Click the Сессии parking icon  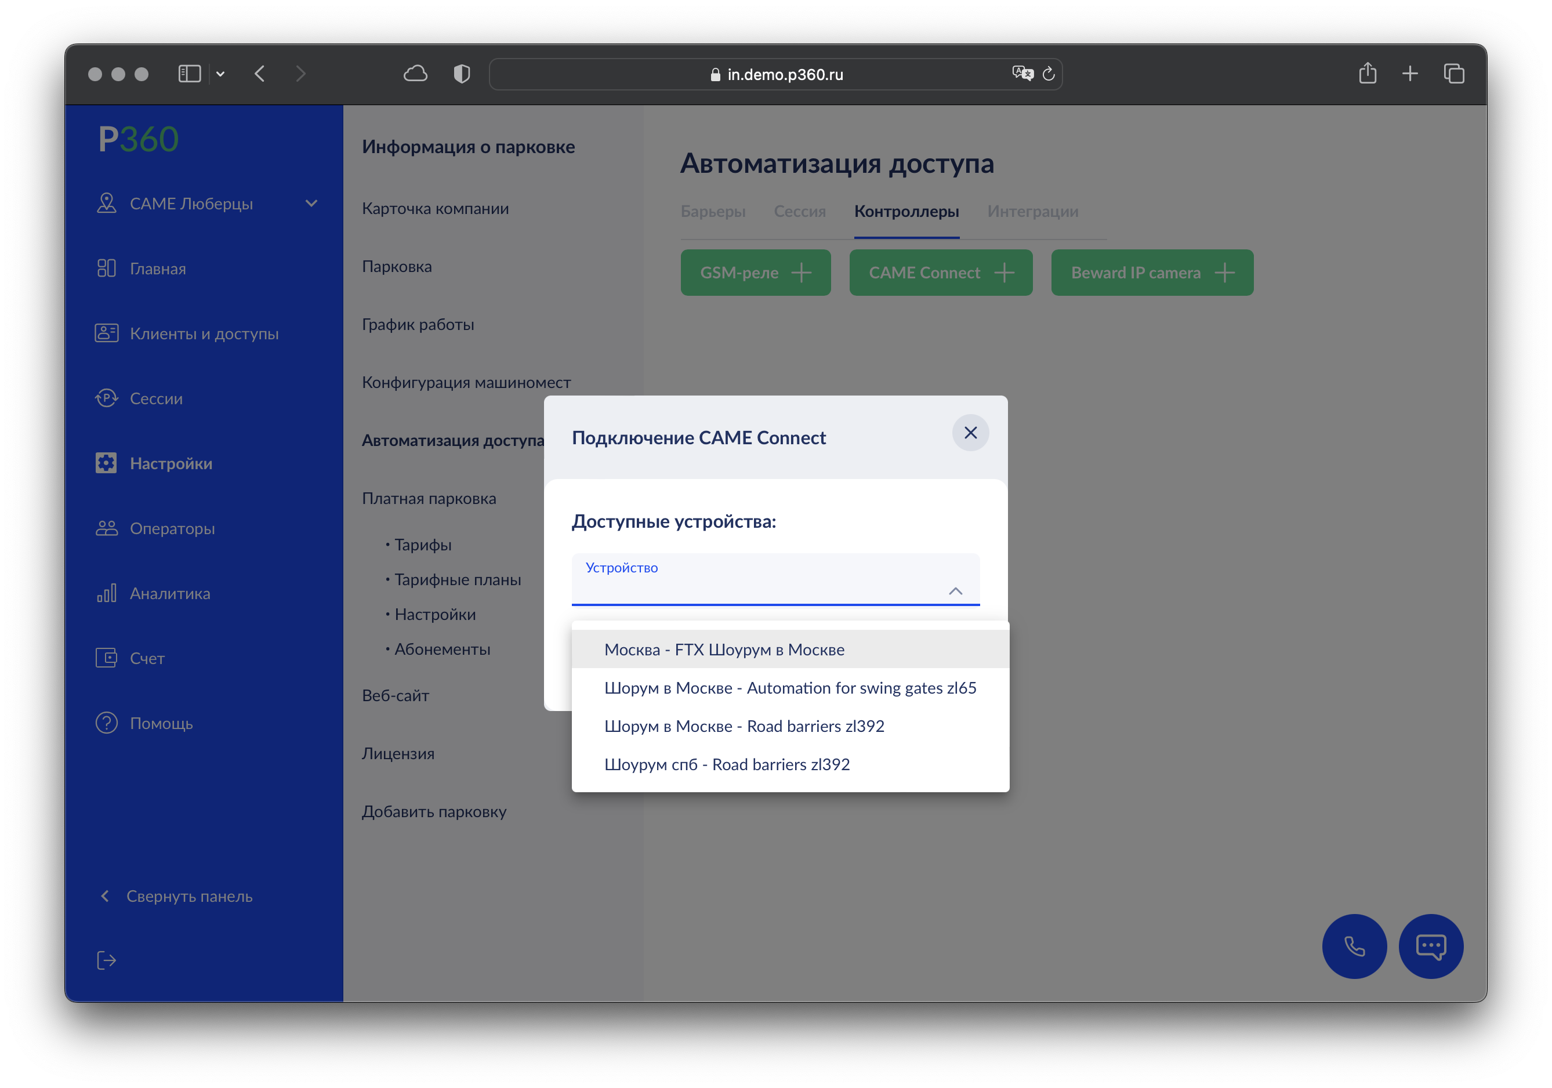coord(107,398)
